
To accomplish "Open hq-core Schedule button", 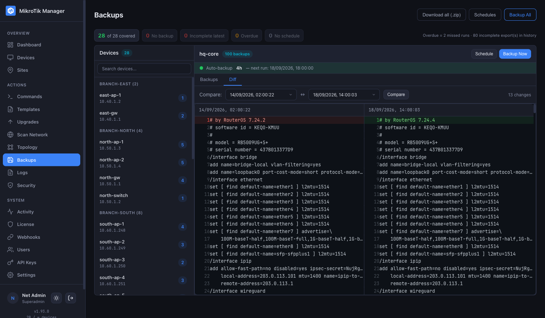I will coord(484,54).
